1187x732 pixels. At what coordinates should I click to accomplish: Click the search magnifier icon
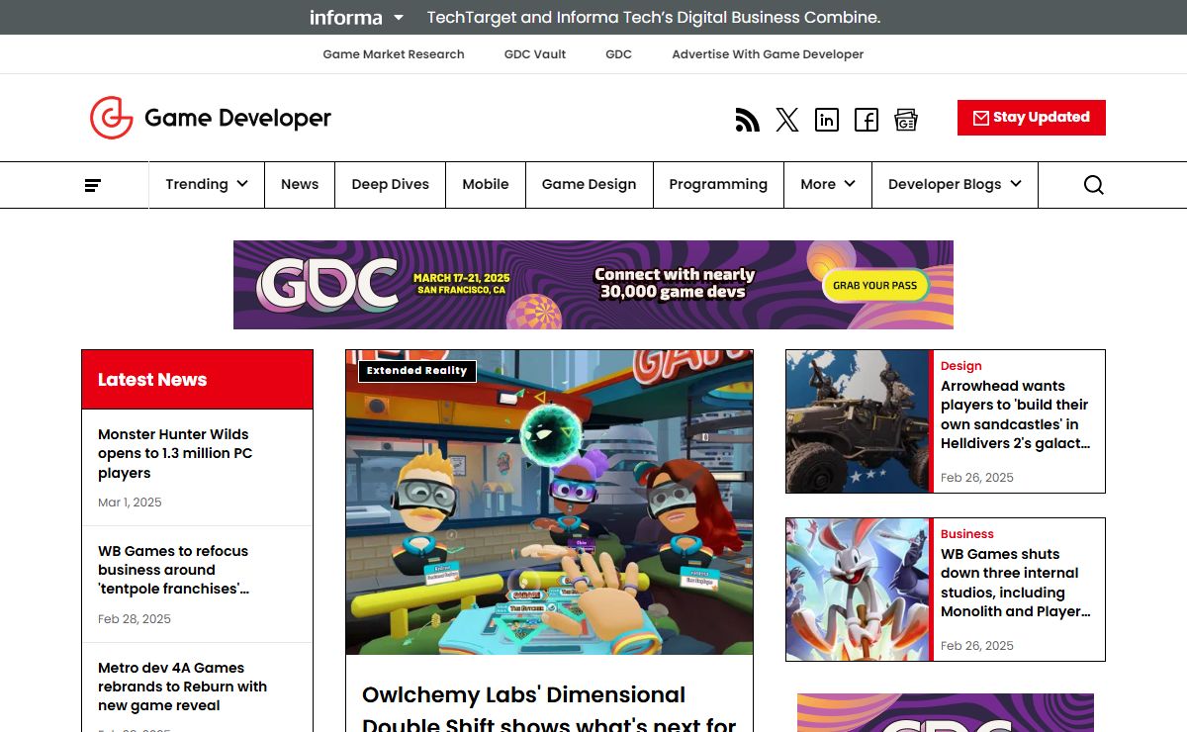pyautogui.click(x=1093, y=185)
